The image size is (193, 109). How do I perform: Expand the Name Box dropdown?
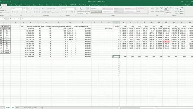(x=4, y=19)
